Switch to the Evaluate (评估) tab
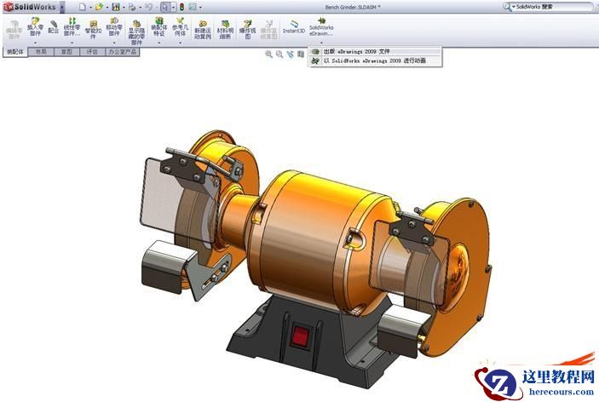 (x=92, y=52)
